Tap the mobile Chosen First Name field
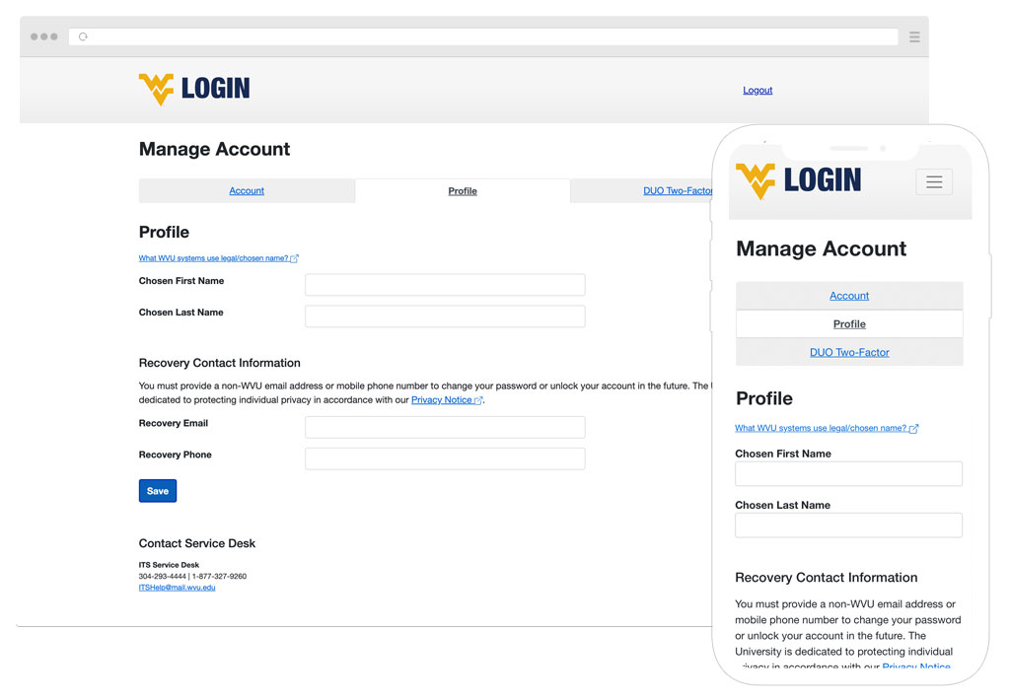This screenshot has height=700, width=1010. pyautogui.click(x=848, y=474)
